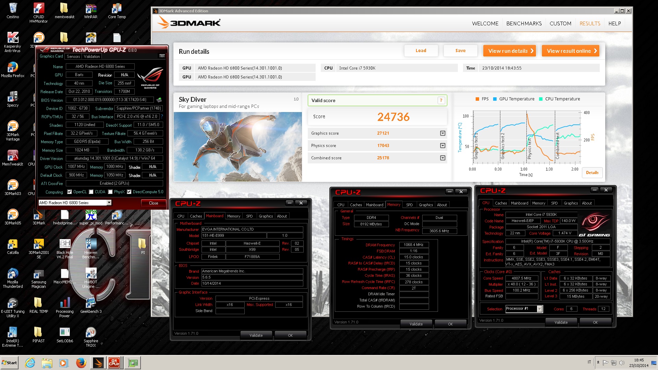Save the BIOS using the GPU-Z chip icon

[159, 100]
